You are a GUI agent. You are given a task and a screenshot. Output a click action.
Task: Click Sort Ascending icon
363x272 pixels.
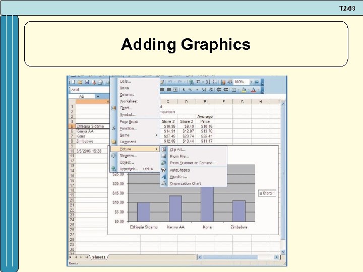click(x=208, y=82)
